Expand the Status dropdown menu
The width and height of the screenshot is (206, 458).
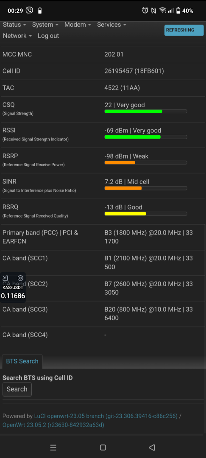tap(14, 25)
